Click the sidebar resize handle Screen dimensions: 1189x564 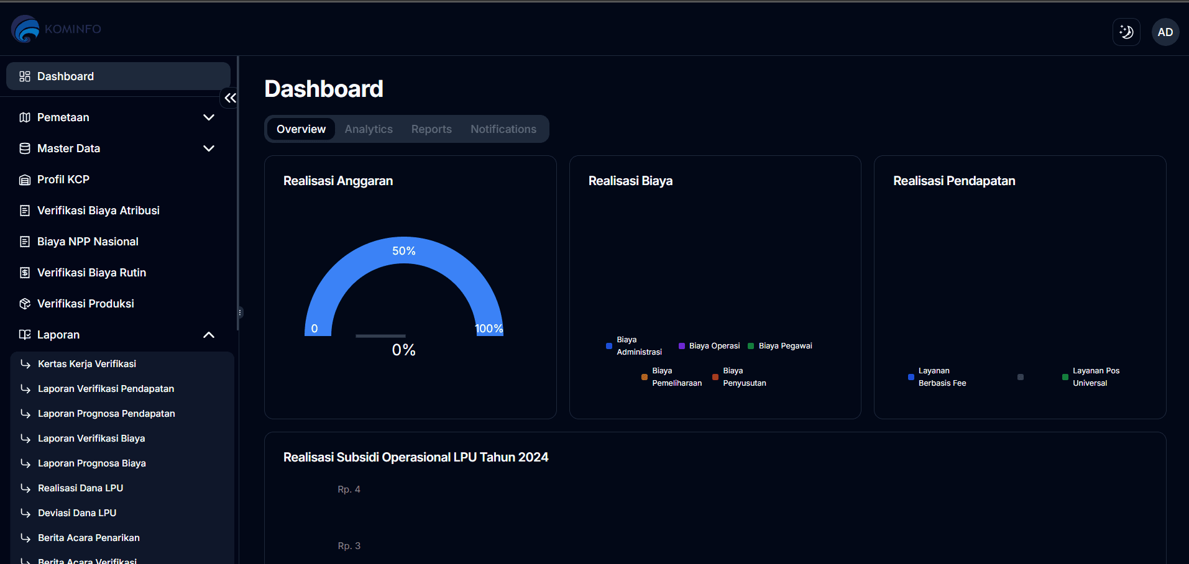240,312
